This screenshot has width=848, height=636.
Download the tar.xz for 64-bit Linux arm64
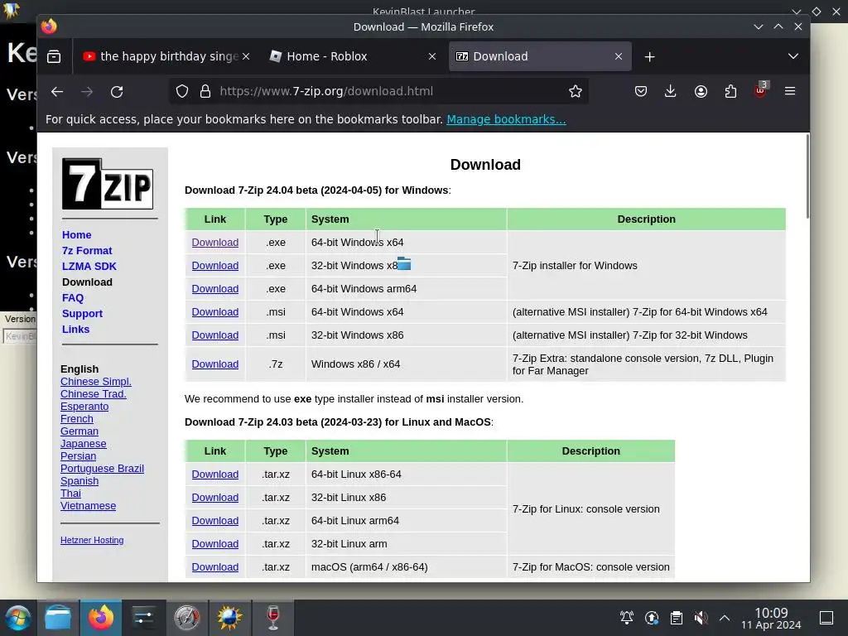214,521
